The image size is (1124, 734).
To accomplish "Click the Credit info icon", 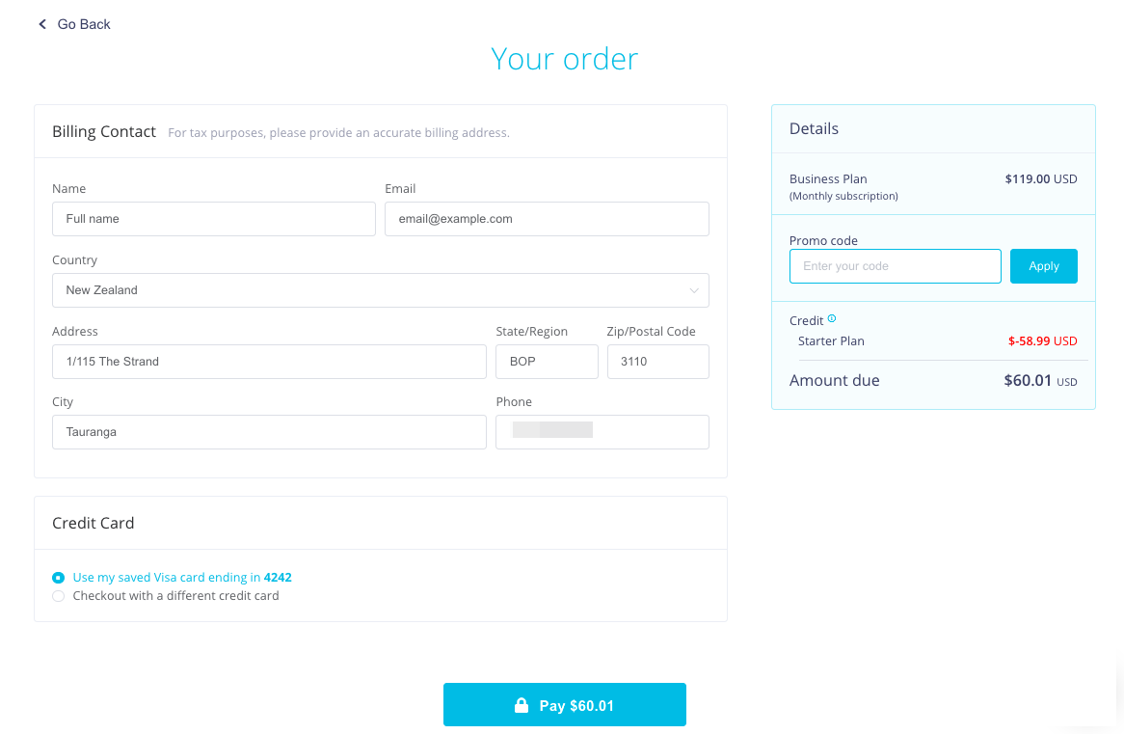I will (832, 318).
